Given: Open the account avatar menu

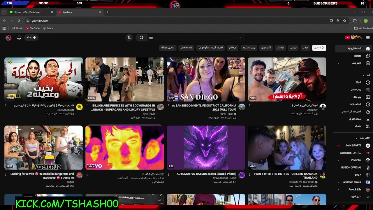Looking at the screenshot, I should pos(8,38).
